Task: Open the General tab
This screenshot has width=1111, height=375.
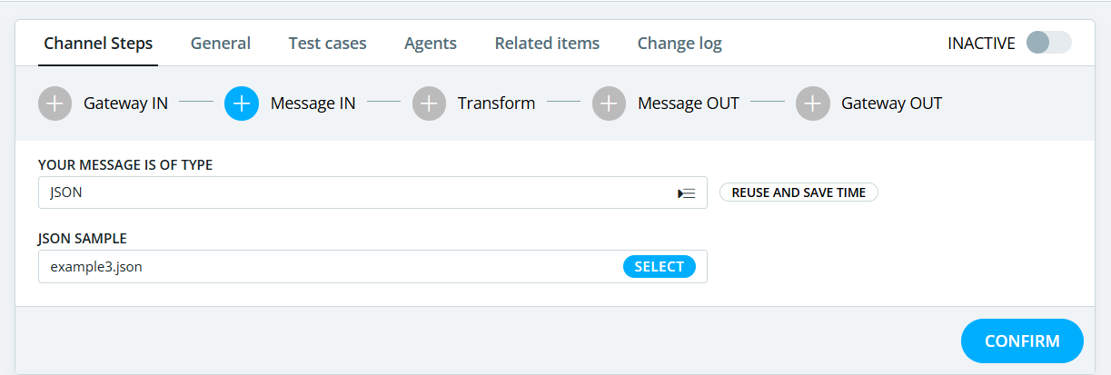Action: point(221,44)
